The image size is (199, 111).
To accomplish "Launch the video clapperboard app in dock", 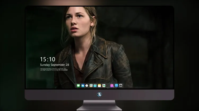I will tap(95, 85).
